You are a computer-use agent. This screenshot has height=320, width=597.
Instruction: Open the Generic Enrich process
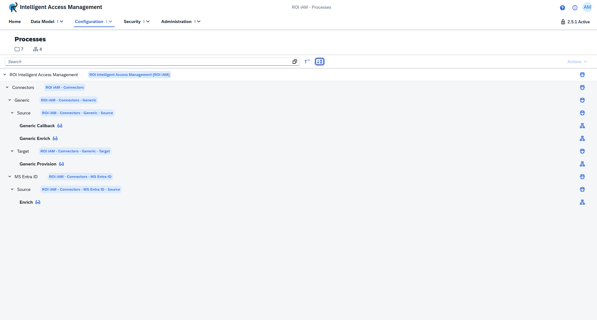click(x=35, y=138)
